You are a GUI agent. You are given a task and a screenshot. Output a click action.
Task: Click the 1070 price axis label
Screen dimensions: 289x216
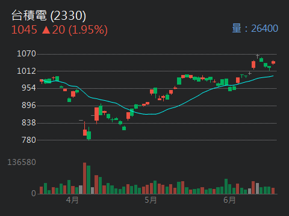tap(26, 53)
